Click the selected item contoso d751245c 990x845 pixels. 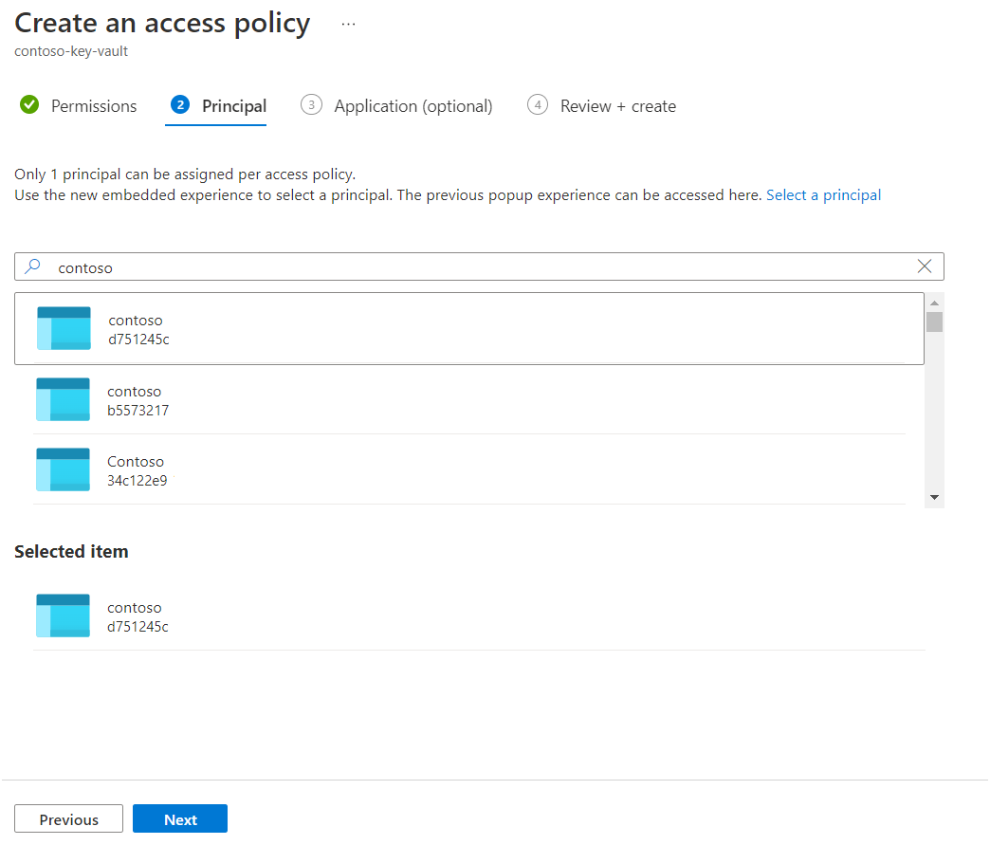click(x=479, y=615)
